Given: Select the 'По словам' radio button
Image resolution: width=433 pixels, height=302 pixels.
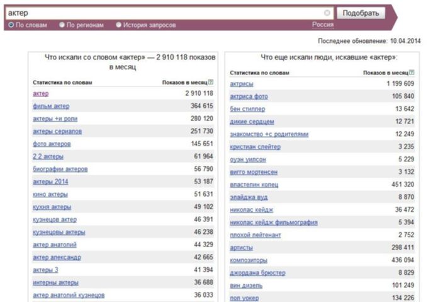Looking at the screenshot, I should click(x=11, y=25).
